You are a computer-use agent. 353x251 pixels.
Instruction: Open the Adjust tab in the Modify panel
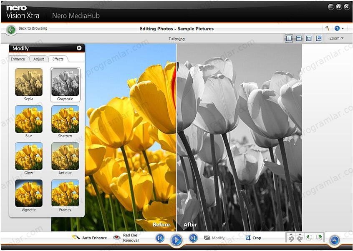click(39, 59)
